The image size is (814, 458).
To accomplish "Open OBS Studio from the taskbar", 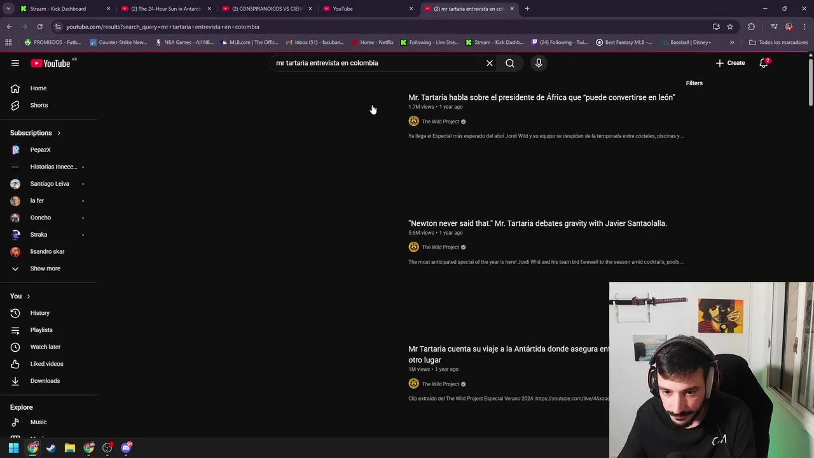I will pyautogui.click(x=107, y=448).
